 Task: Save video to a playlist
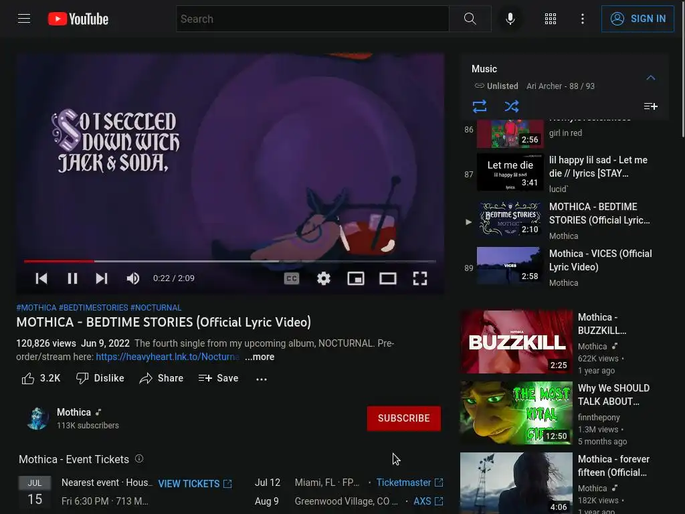218,378
